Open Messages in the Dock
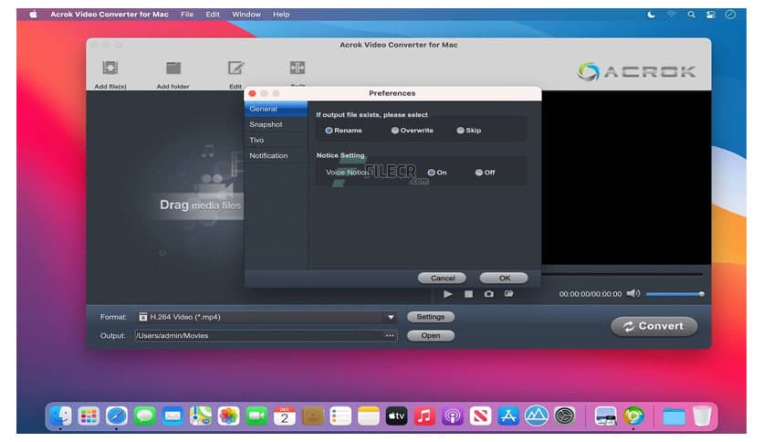The width and height of the screenshot is (763, 442). [x=144, y=416]
